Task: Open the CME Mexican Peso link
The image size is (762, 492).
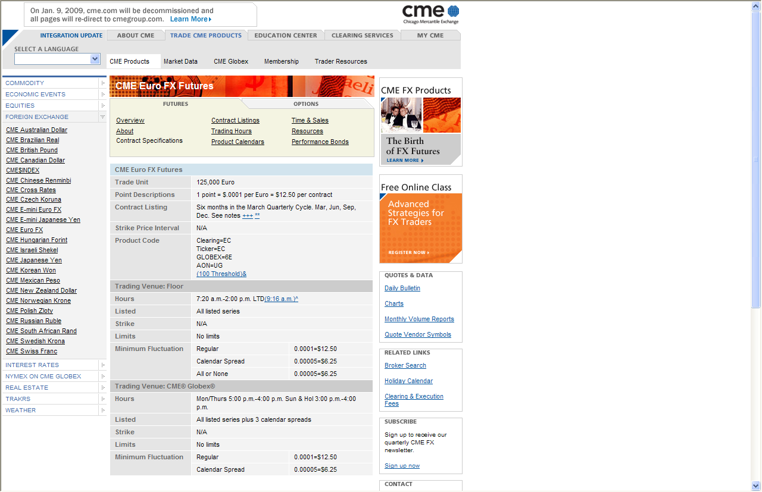Action: pos(33,280)
